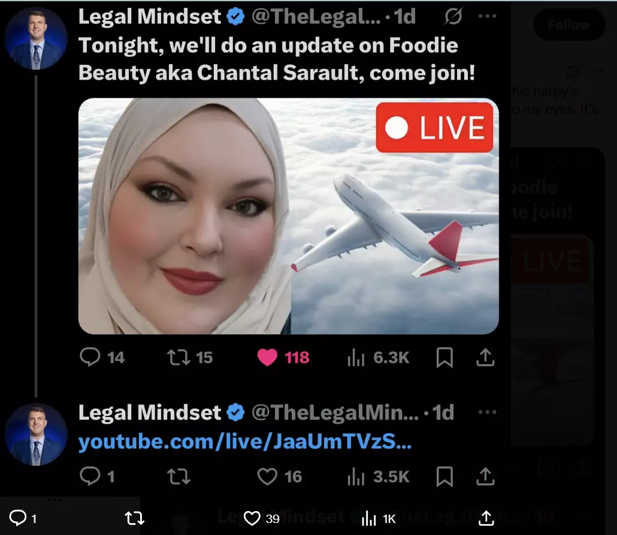The image size is (617, 535).
Task: Unlike the post with 118 likes
Action: pyautogui.click(x=283, y=357)
